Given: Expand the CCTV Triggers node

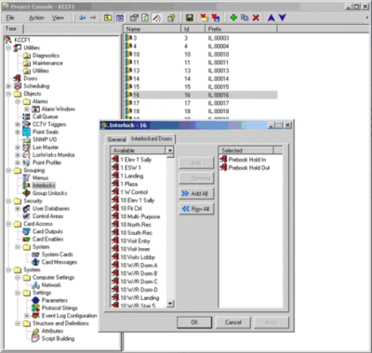Looking at the screenshot, I should tap(18, 124).
